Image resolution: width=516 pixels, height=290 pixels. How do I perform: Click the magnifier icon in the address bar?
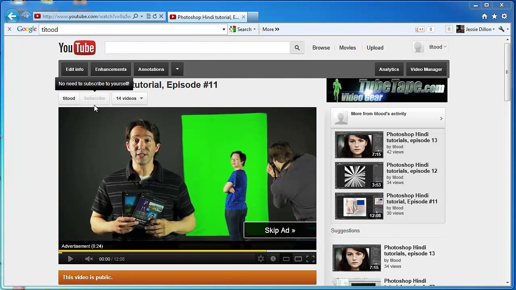coord(135,17)
